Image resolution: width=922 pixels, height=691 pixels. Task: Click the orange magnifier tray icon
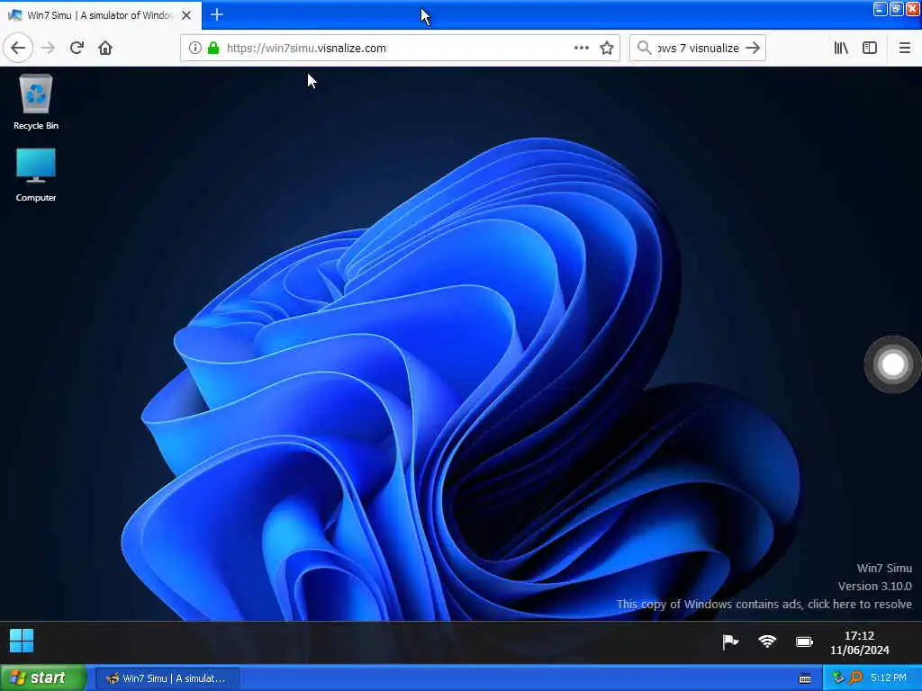pos(855,678)
